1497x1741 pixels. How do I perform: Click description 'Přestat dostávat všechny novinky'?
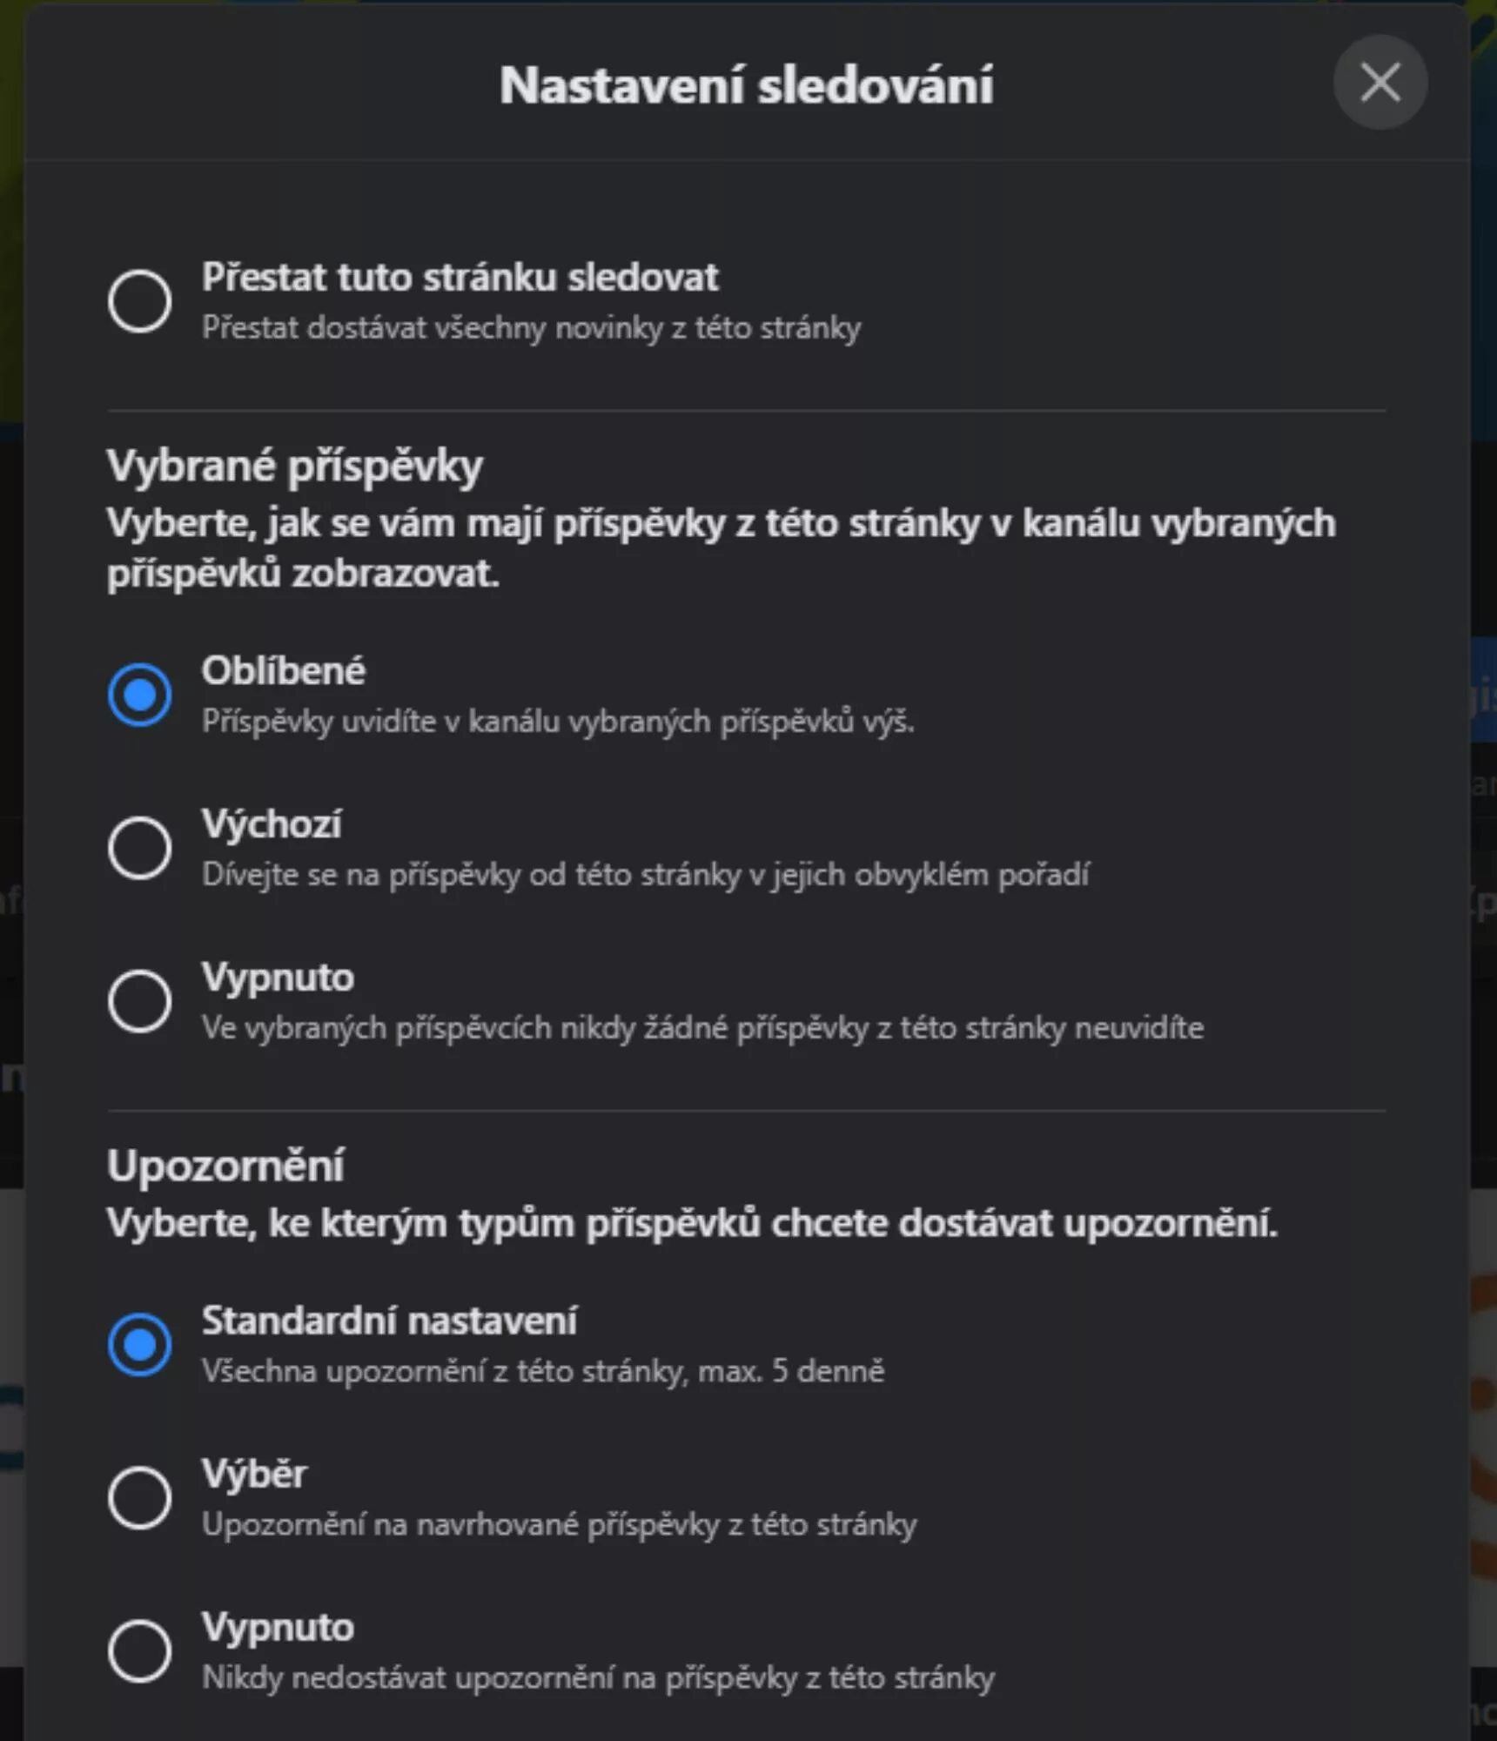[531, 328]
